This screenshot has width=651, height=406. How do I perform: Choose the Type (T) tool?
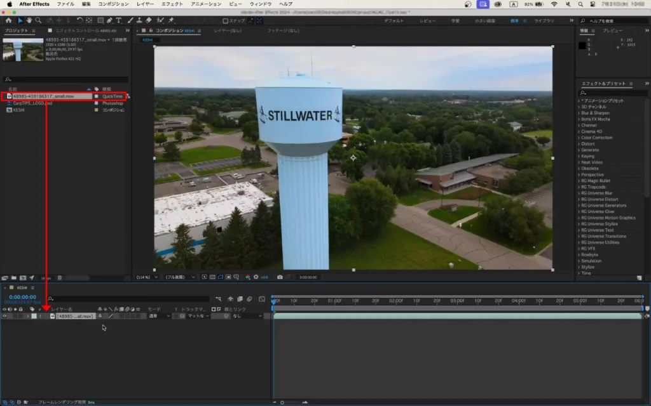(119, 20)
